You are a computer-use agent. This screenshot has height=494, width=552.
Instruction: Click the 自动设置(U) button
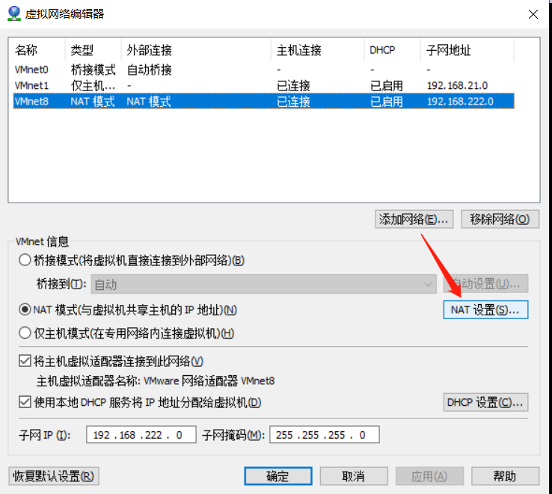(485, 284)
